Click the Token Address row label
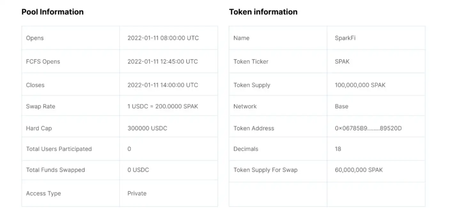Viewport: 453px width, 208px height. (254, 128)
